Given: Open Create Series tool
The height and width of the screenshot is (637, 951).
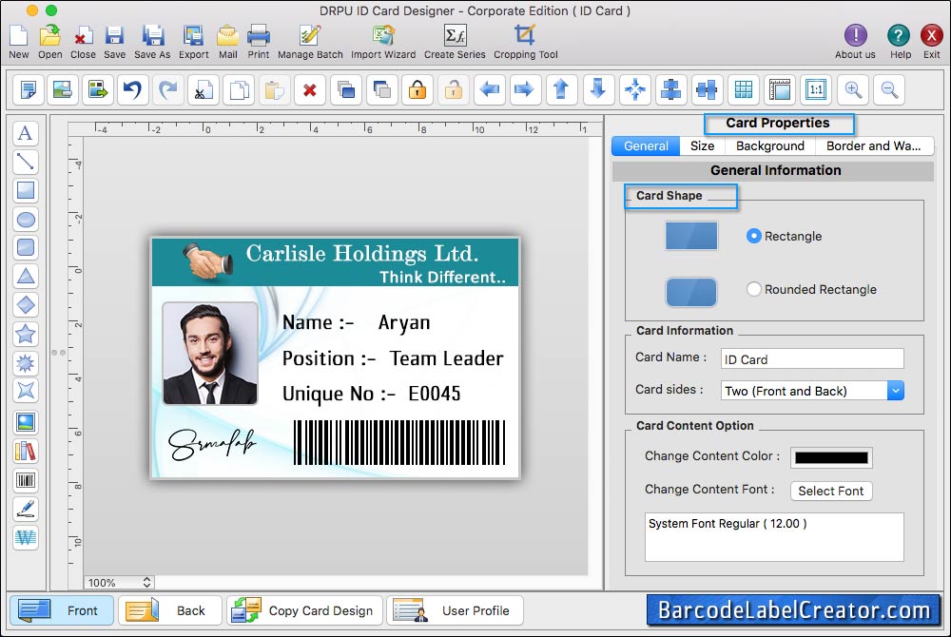Looking at the screenshot, I should (455, 41).
